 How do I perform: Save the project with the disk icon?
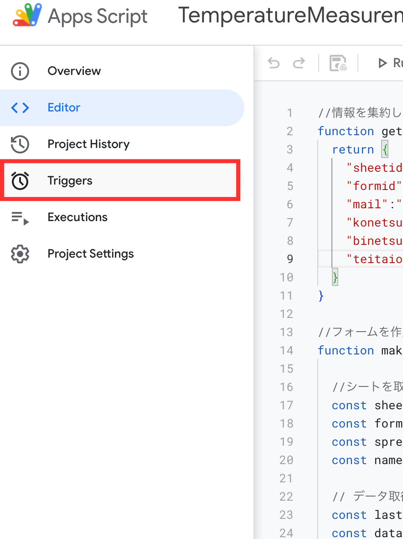(x=338, y=63)
